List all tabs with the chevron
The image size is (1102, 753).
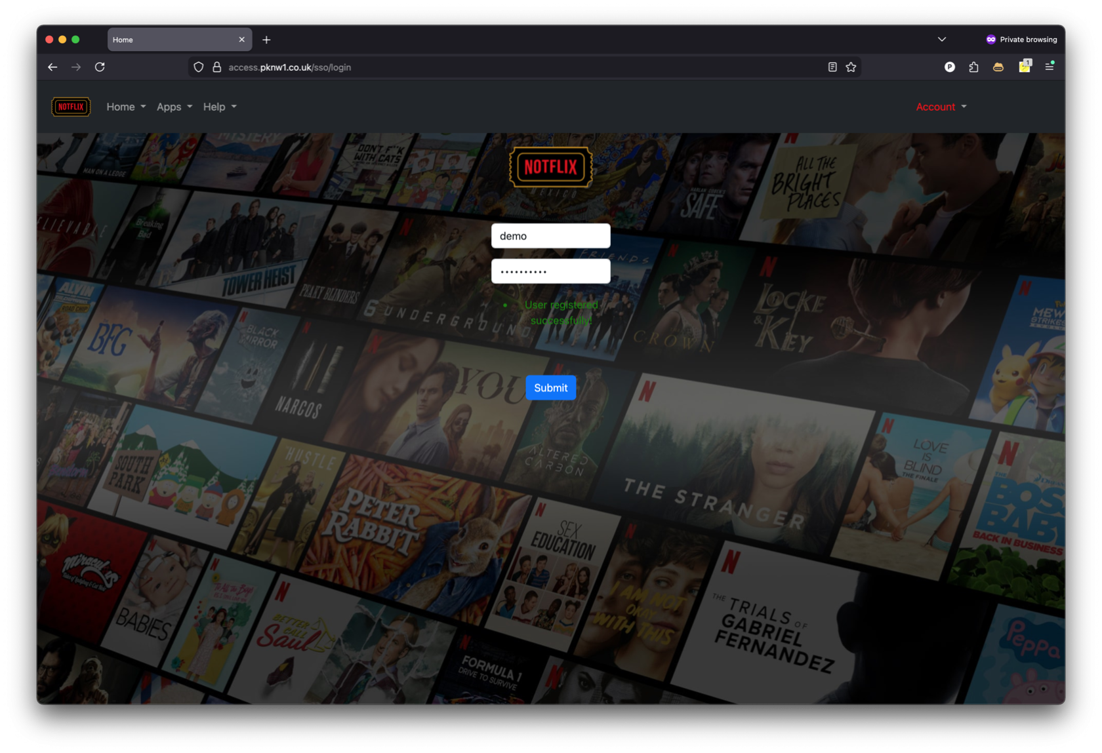(942, 39)
